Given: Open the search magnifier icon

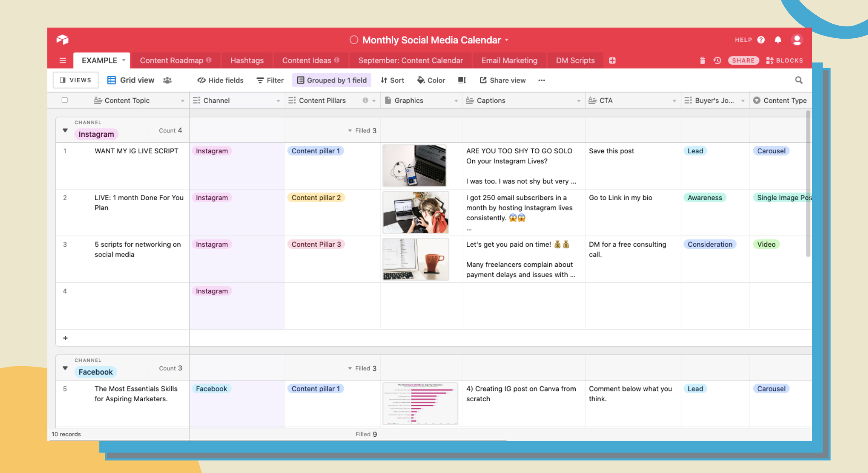Looking at the screenshot, I should (x=799, y=80).
